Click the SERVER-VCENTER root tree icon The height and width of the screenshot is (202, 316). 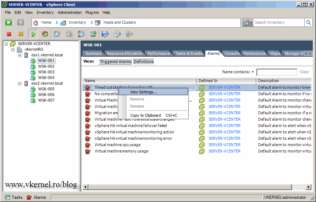coord(13,44)
